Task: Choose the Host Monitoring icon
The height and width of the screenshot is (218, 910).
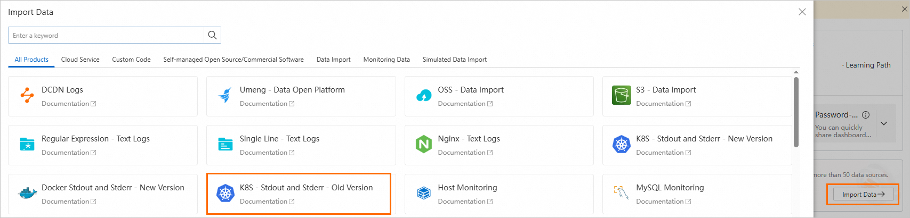Action: coord(424,193)
